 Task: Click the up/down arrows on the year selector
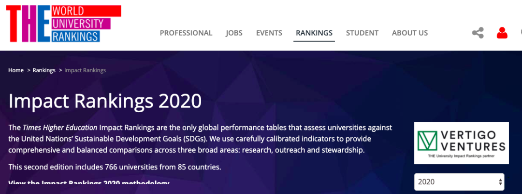click(500, 182)
